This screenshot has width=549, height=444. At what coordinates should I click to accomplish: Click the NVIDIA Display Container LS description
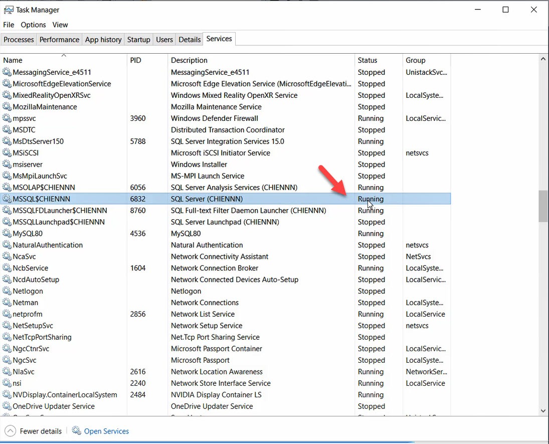[216, 395]
